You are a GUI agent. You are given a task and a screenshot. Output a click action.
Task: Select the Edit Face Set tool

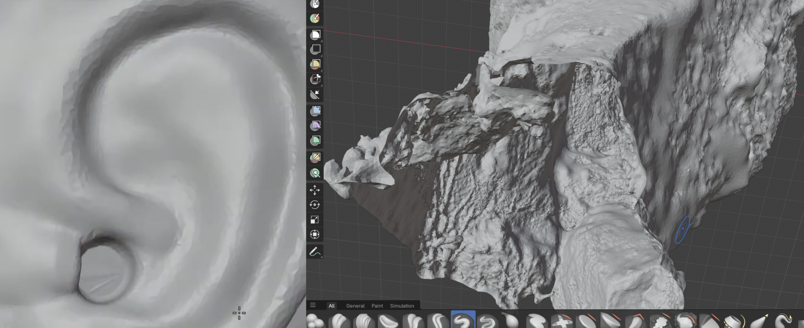tap(315, 157)
